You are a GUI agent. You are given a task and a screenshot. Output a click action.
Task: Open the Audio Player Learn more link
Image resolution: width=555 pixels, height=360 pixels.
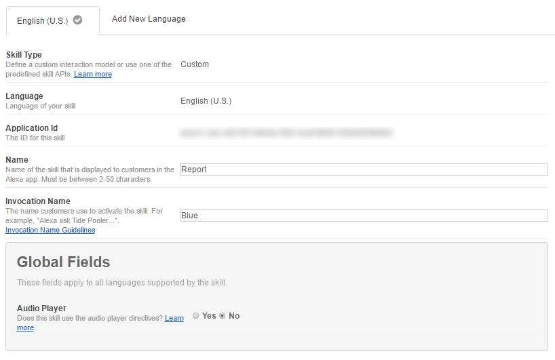click(x=174, y=318)
